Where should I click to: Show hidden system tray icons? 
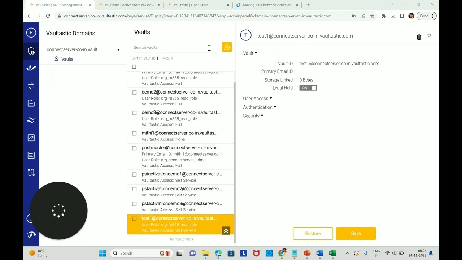347,253
